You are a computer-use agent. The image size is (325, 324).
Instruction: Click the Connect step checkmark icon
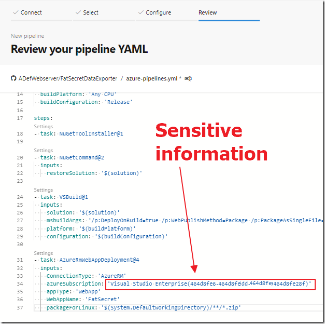point(16,12)
